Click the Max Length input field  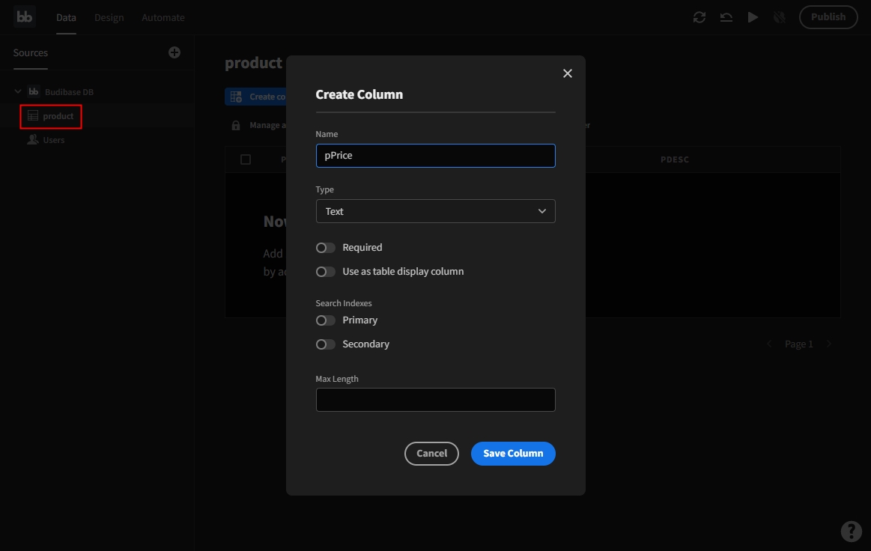tap(435, 400)
